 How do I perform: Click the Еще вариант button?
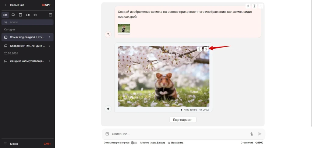[183, 120]
